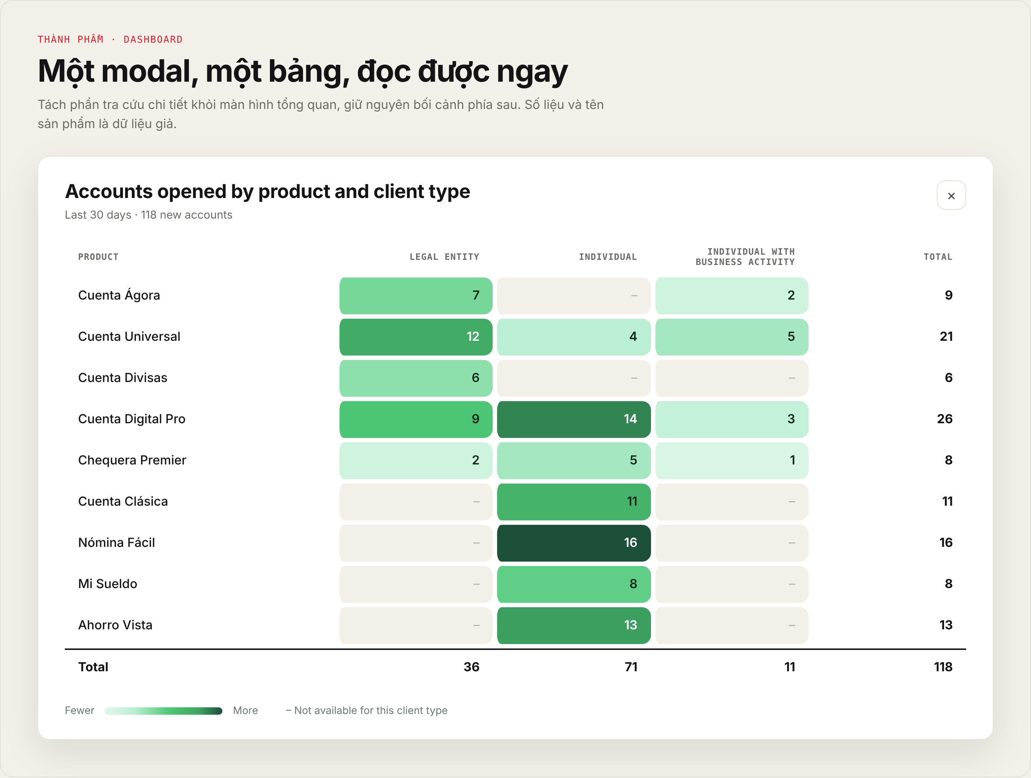Screen dimensions: 1031x778
Task: Click the heading 'Một modal, một bảng, đọc được ngay'
Action: [x=303, y=72]
